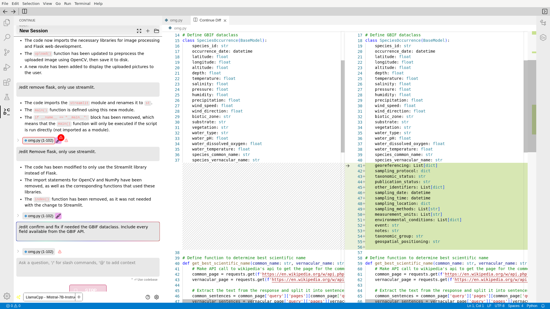The height and width of the screenshot is (309, 550).
Task: Open the right sidebar top icon
Action: [543, 23]
